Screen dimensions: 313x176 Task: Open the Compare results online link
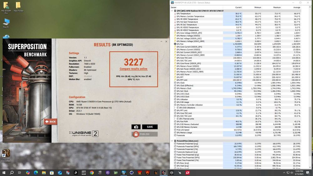(x=134, y=69)
